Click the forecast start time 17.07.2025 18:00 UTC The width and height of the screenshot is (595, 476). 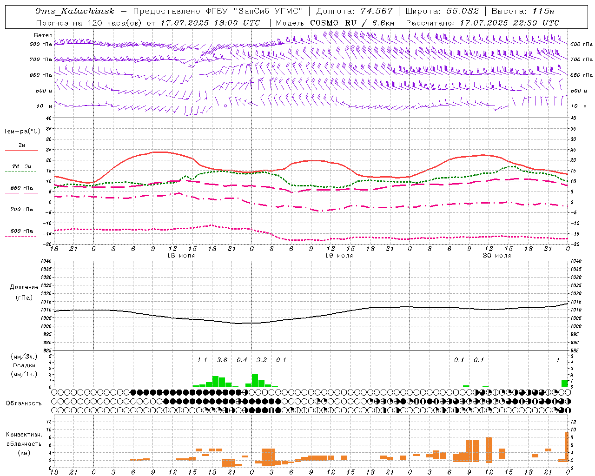210,23
